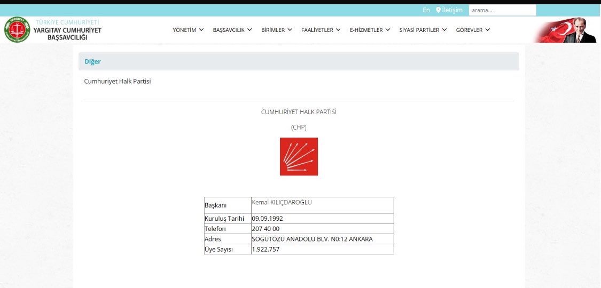Screen dimensions: 601x288
Task: Focus the arama search field
Action: (502, 10)
